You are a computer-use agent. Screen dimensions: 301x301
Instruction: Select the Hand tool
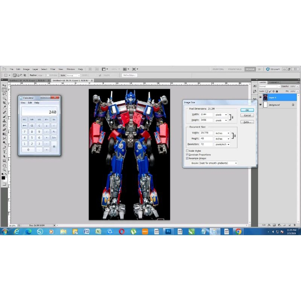(5, 166)
